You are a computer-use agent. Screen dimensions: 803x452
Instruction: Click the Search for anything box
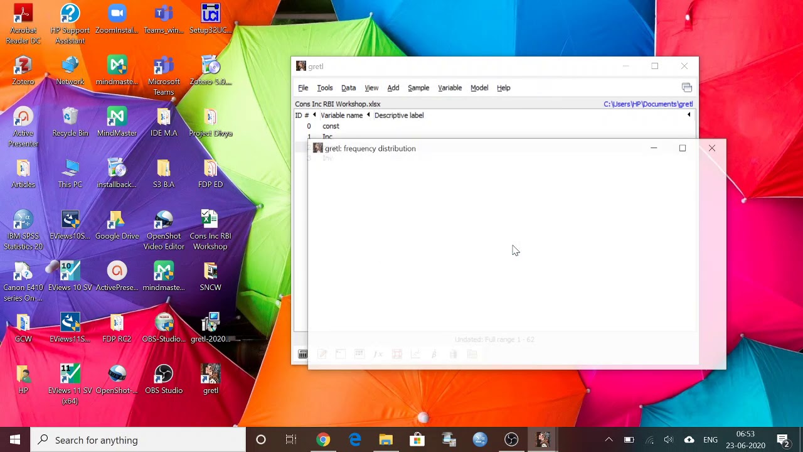click(x=138, y=440)
